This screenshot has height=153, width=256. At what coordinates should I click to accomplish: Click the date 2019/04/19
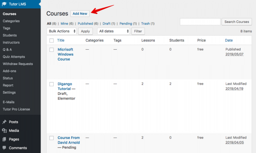[234, 89]
